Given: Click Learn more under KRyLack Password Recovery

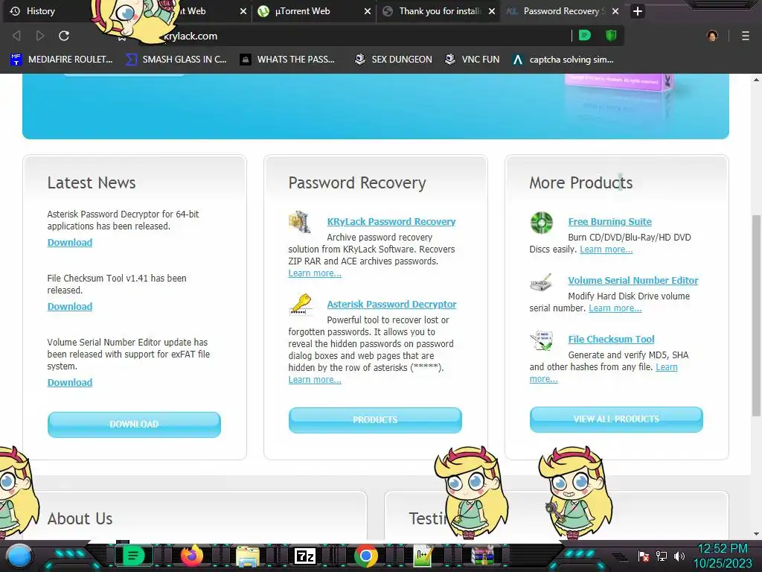Looking at the screenshot, I should (315, 273).
